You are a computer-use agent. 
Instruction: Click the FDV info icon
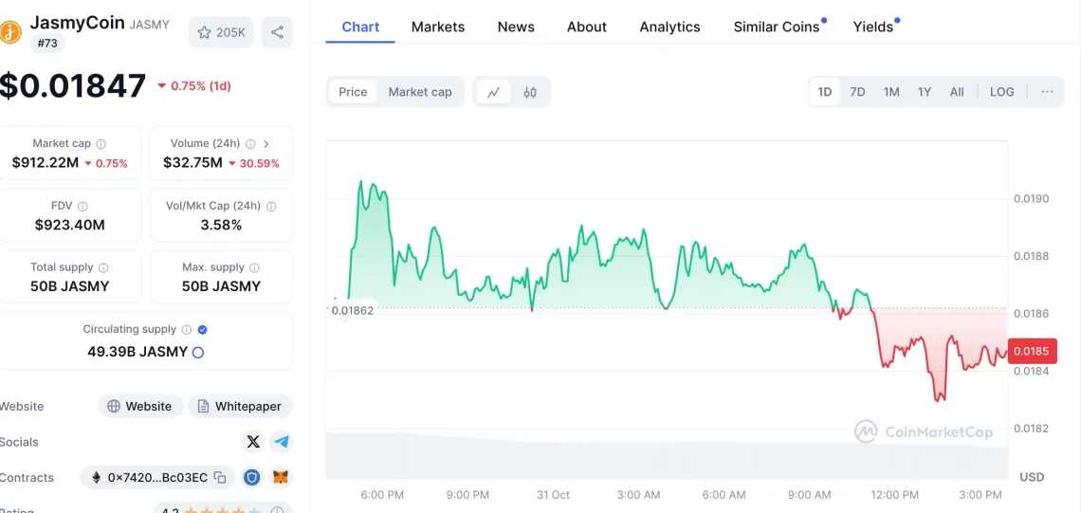pyautogui.click(x=82, y=206)
